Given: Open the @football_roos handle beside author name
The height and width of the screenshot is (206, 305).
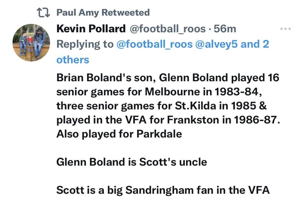Looking at the screenshot, I should coord(168,29).
